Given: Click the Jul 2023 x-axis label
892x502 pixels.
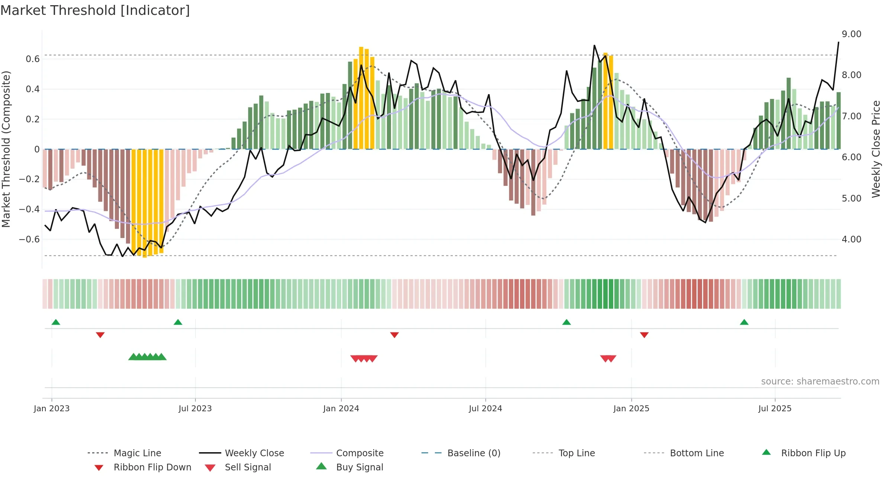Looking at the screenshot, I should coord(195,408).
